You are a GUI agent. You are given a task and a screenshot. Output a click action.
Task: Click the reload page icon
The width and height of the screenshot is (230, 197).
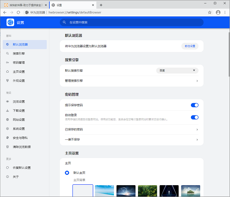[x=18, y=12]
